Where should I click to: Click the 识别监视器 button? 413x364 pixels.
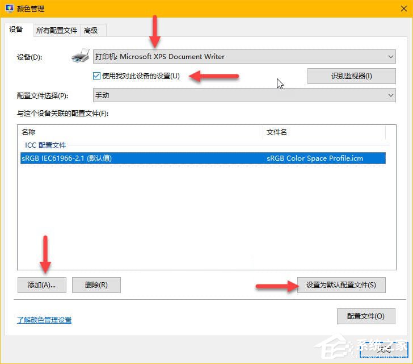tap(351, 76)
